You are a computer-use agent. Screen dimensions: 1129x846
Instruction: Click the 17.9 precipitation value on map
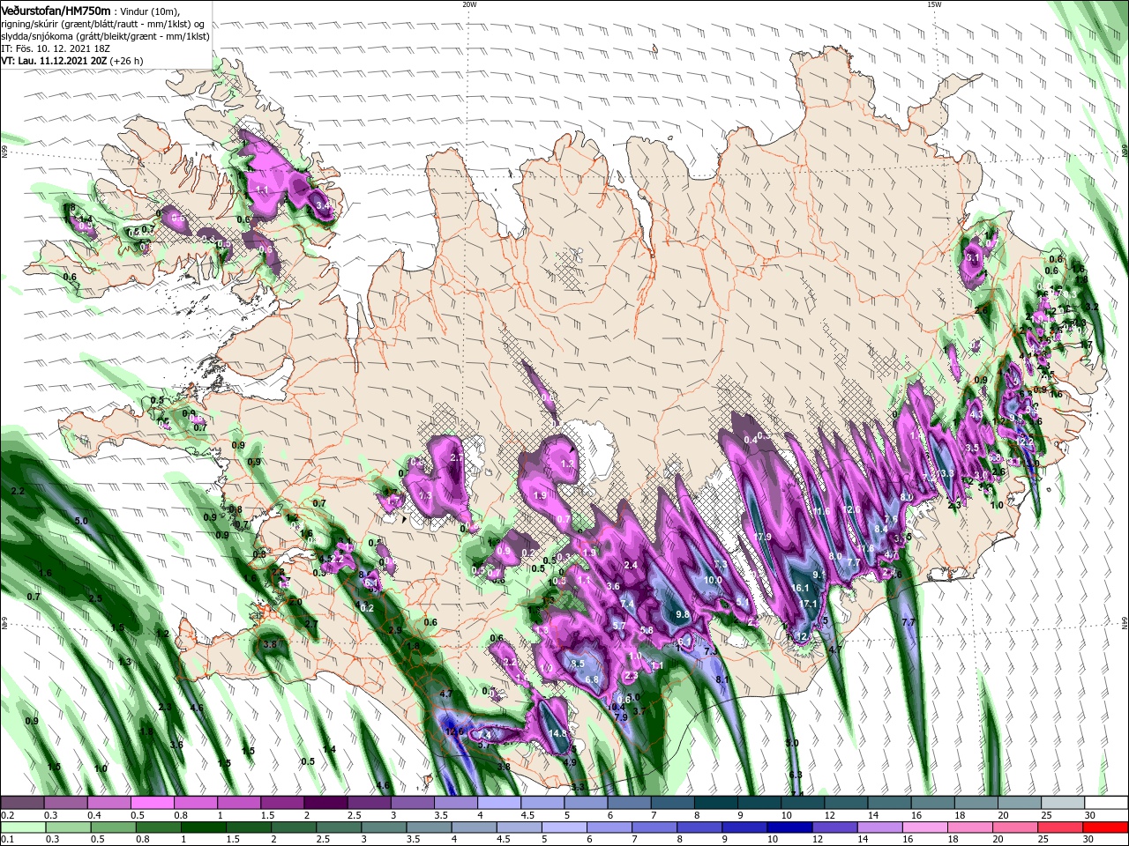[x=763, y=537]
